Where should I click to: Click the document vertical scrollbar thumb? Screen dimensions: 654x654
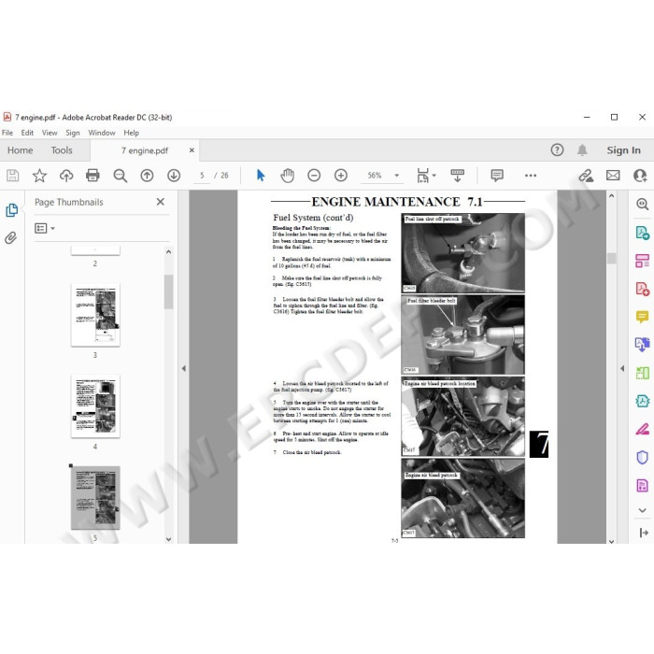611,258
